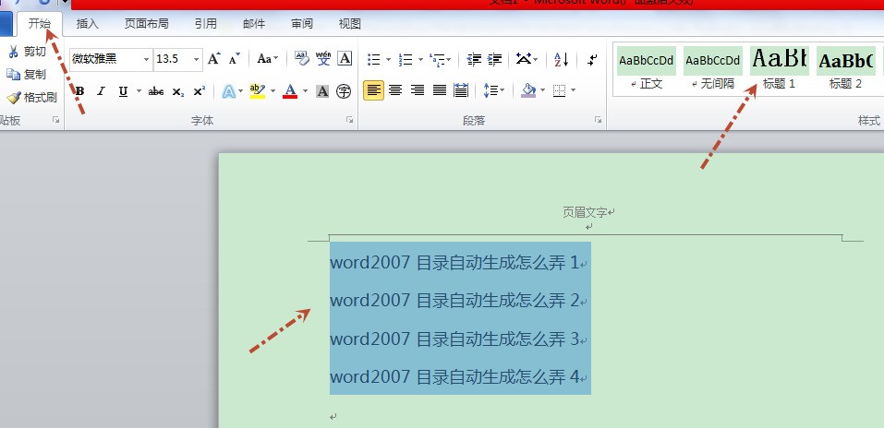Decrease the paragraph indent

point(474,60)
